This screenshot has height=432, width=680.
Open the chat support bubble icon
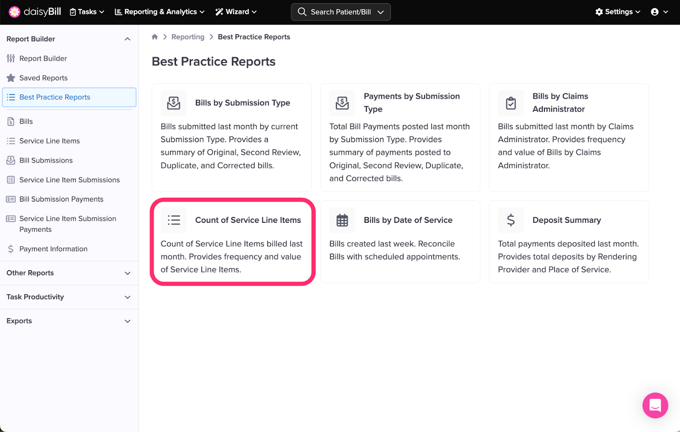tap(655, 405)
